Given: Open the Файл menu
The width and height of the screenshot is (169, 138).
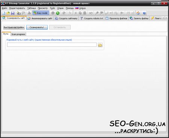Looking at the screenshot, I should tap(5, 8).
